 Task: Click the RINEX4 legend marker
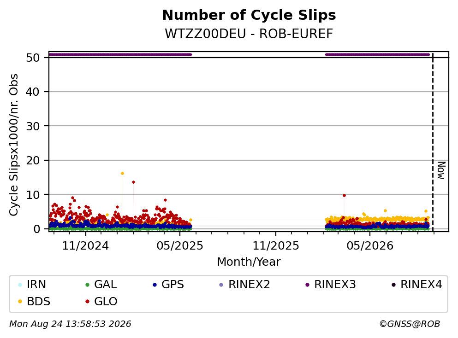393,285
